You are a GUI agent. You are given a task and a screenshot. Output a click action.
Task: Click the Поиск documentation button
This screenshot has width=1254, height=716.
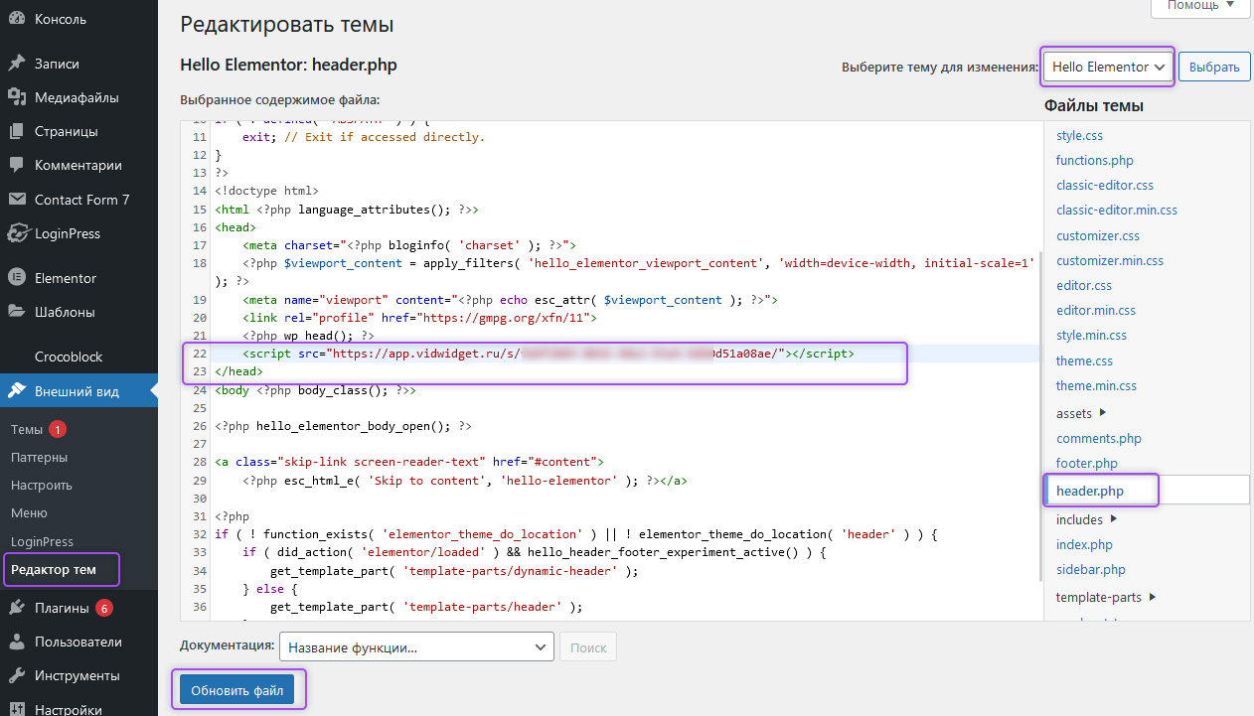(x=588, y=647)
